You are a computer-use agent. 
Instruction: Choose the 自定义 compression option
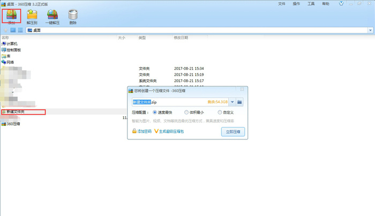[x=226, y=112]
